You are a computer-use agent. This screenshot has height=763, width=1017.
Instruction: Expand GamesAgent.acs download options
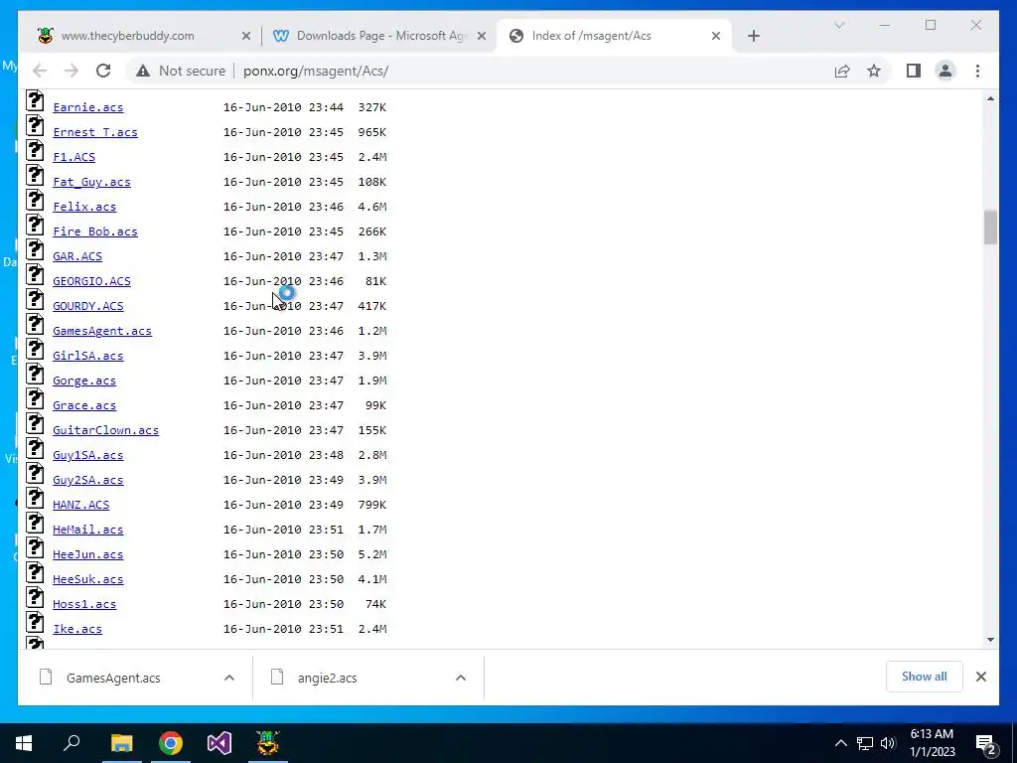click(229, 678)
